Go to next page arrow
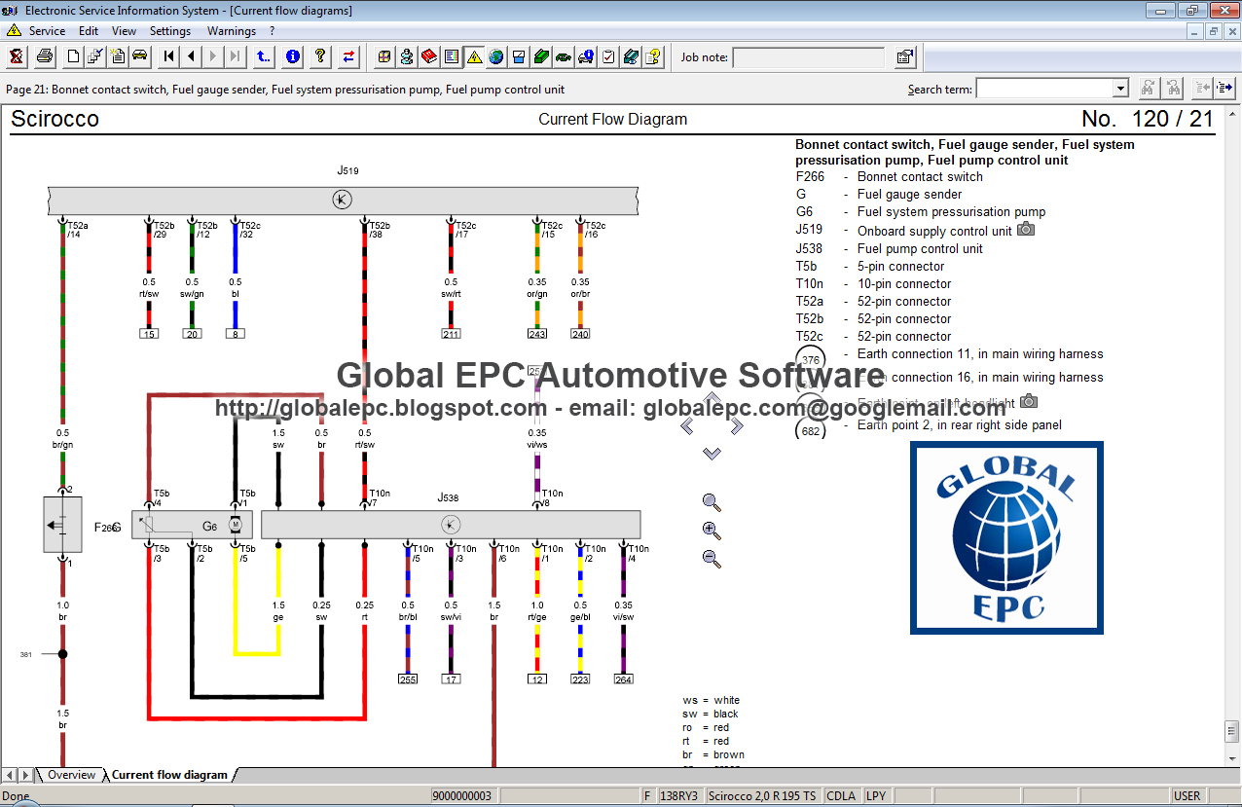Viewport: 1242px width, 807px height. pyautogui.click(x=213, y=56)
